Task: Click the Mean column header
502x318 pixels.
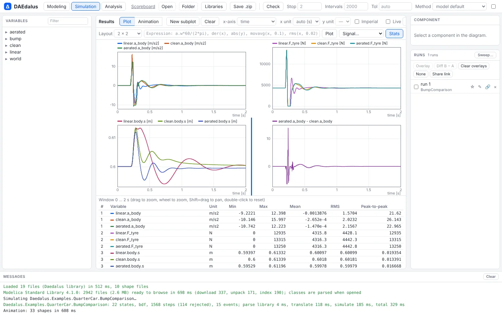Action: pyautogui.click(x=295, y=207)
